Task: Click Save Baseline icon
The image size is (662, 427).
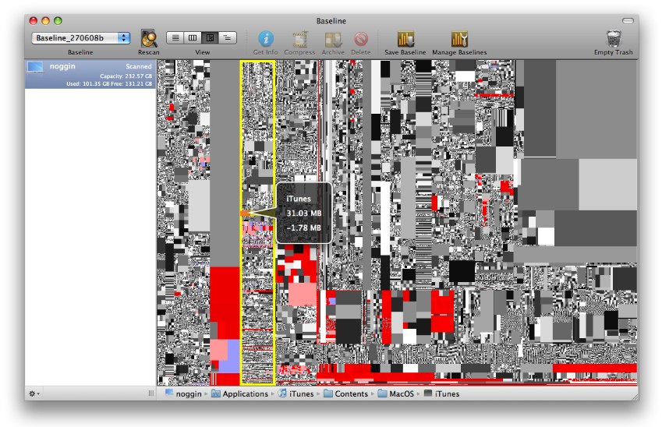Action: (405, 38)
